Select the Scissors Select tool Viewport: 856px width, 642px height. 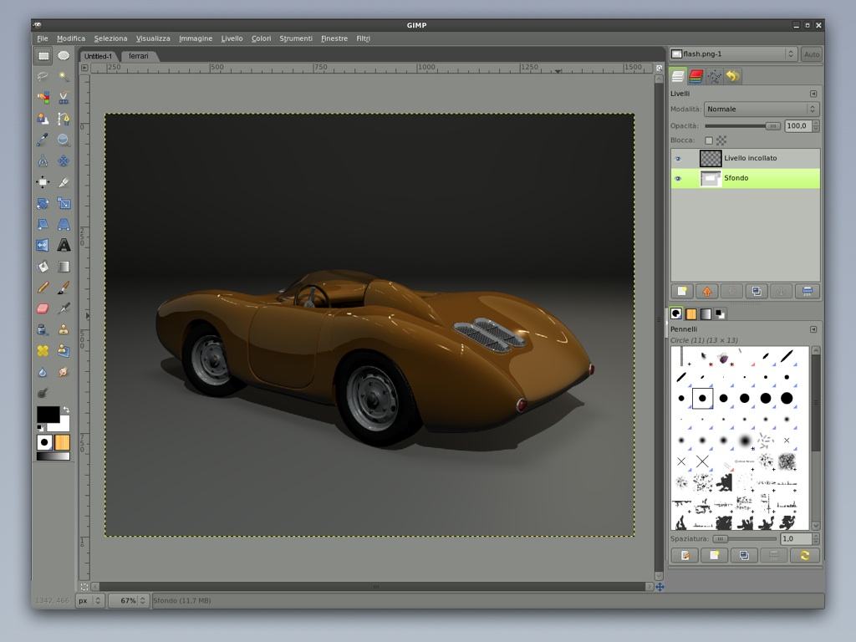coord(64,98)
